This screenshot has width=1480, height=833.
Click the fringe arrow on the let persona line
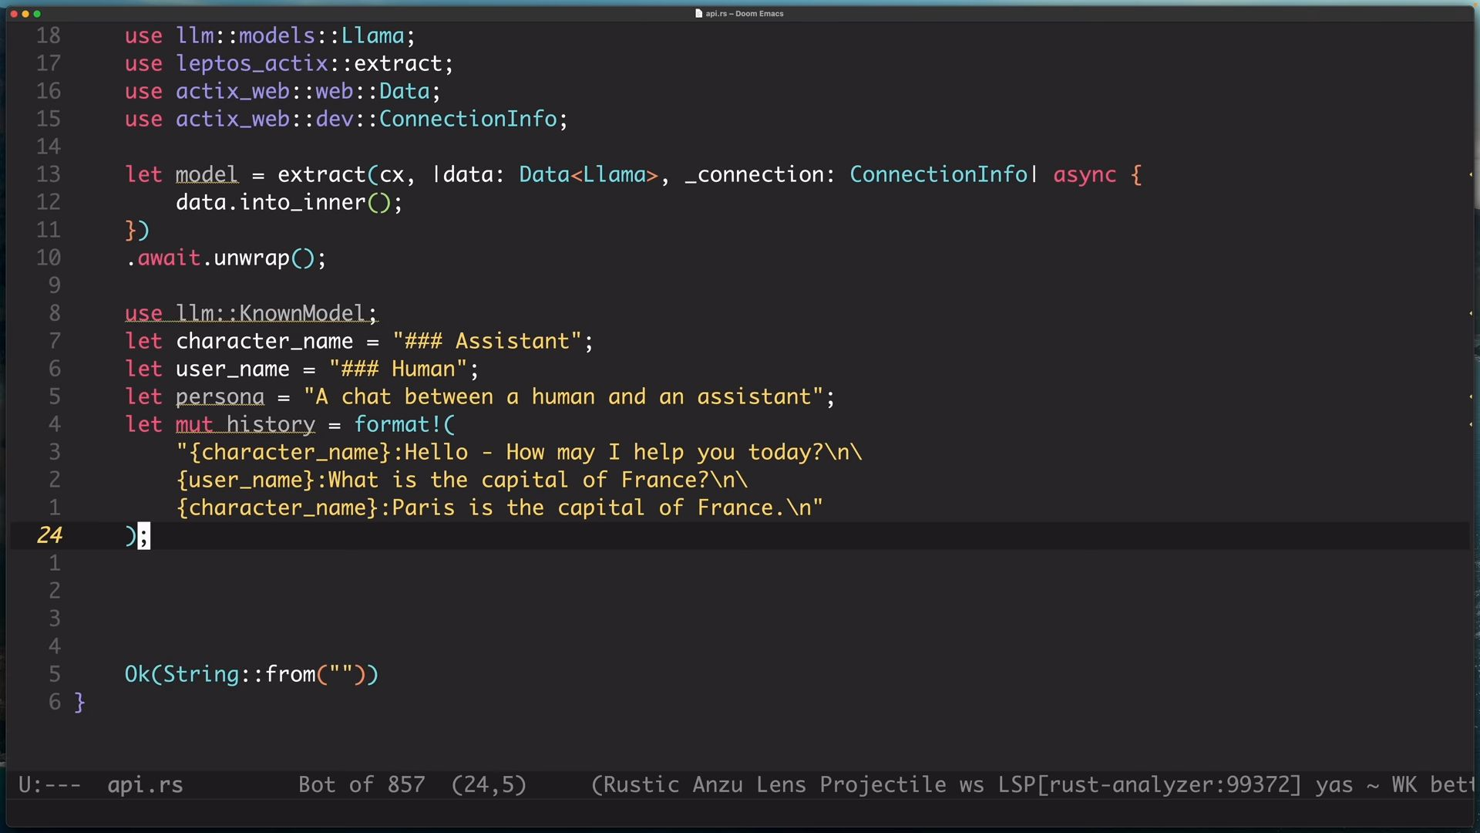click(x=1471, y=396)
